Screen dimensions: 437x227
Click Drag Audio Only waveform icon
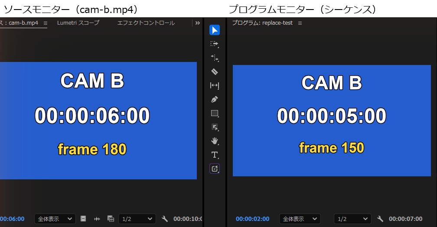tap(97, 219)
